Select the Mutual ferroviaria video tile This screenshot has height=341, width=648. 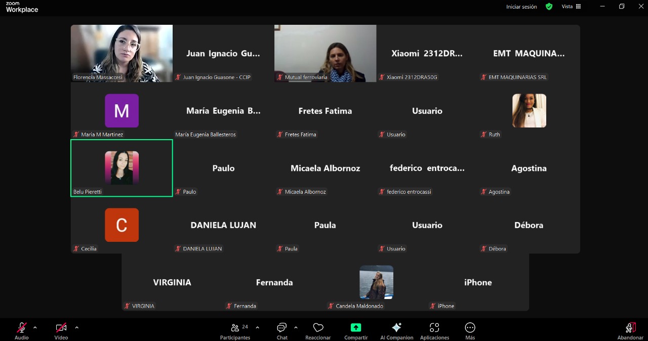(x=325, y=53)
